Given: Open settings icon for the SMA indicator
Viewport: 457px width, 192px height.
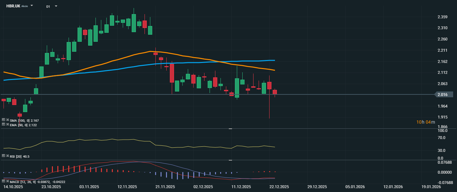Looking at the screenshot, I should pyautogui.click(x=4, y=120).
